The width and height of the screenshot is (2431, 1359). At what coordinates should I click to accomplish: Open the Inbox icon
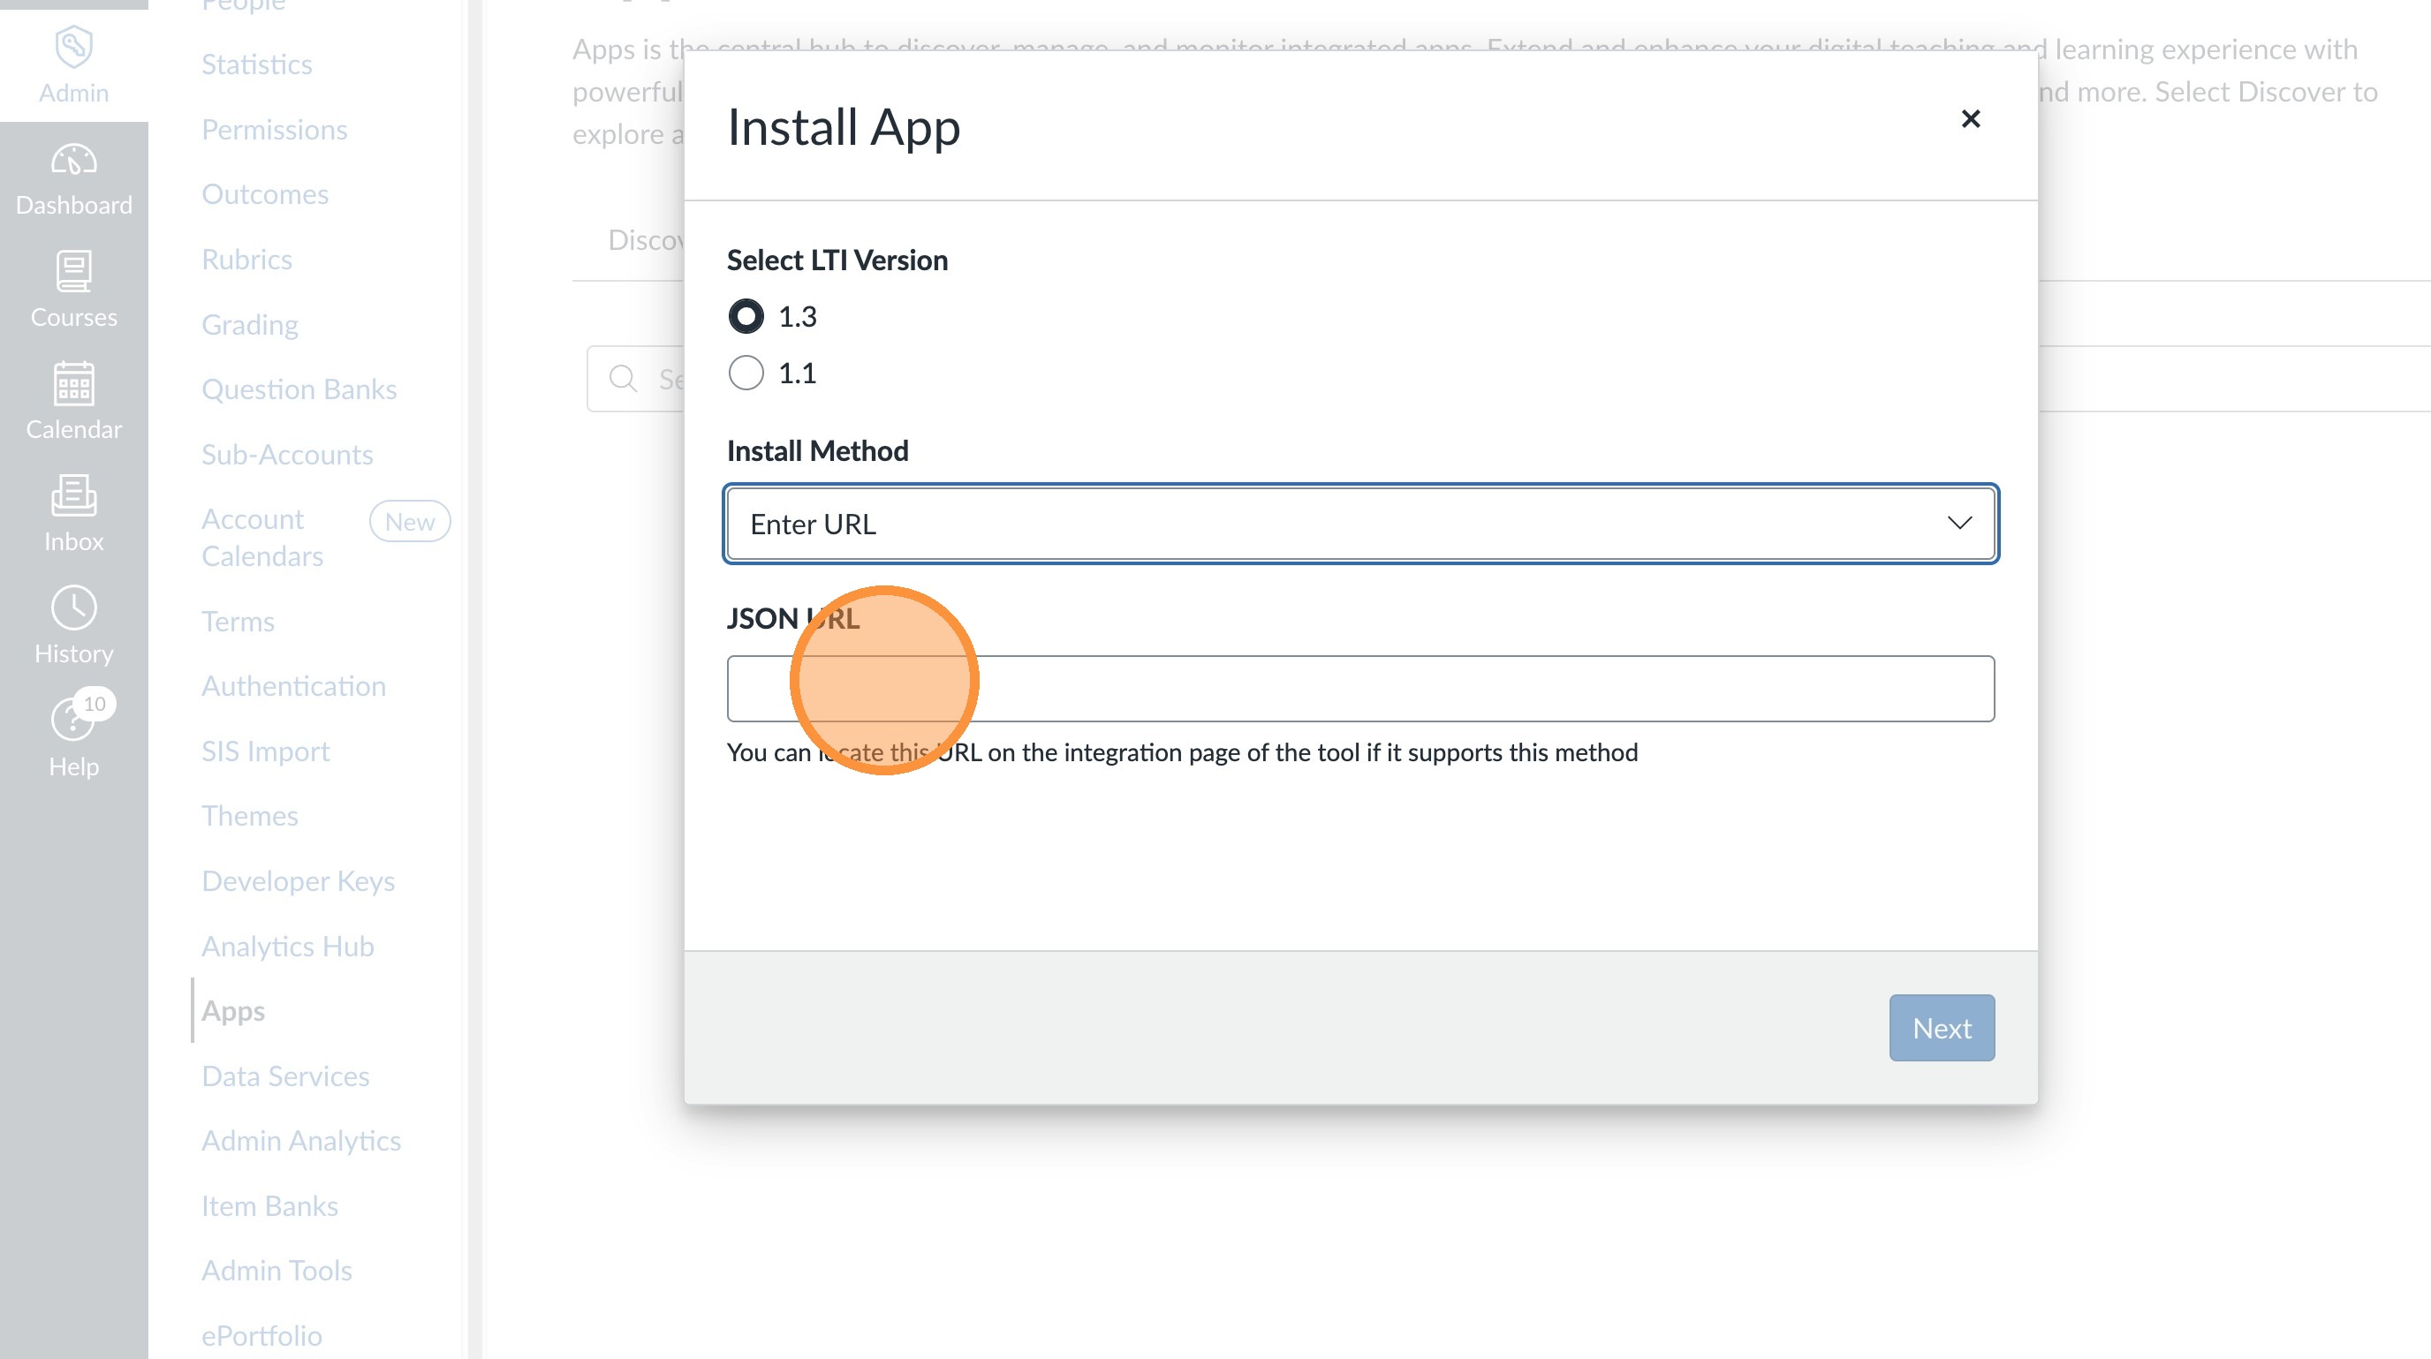click(x=73, y=497)
